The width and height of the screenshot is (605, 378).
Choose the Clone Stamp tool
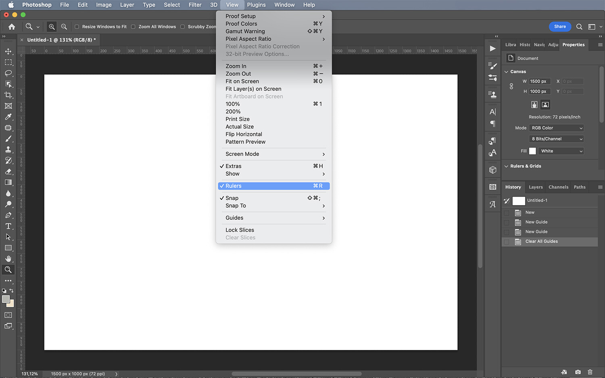(8, 150)
